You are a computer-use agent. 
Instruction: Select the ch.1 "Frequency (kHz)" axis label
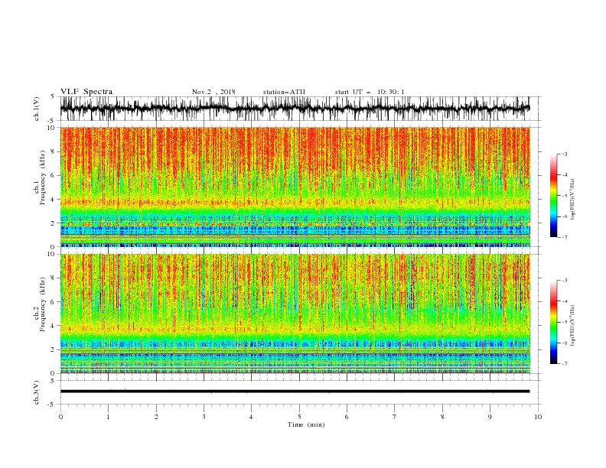tap(43, 178)
